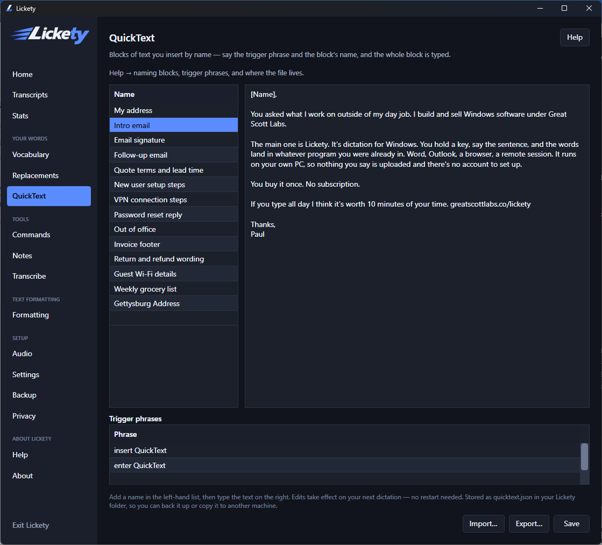Click the Name column header
This screenshot has height=545, width=602.
tap(174, 94)
